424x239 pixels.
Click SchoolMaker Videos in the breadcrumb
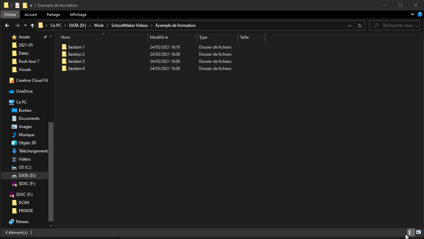tap(130, 25)
